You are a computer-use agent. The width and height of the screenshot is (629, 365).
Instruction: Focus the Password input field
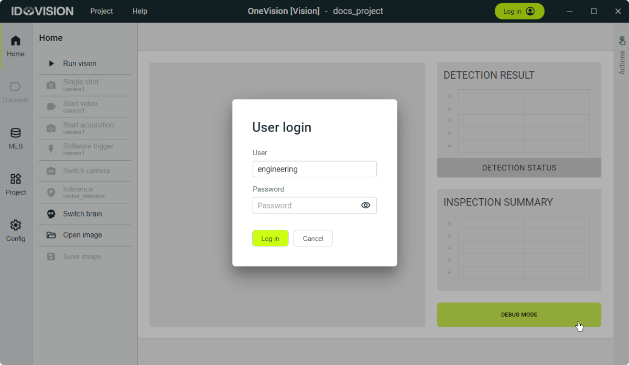305,206
